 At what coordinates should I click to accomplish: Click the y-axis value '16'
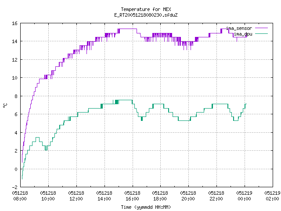coord(14,23)
